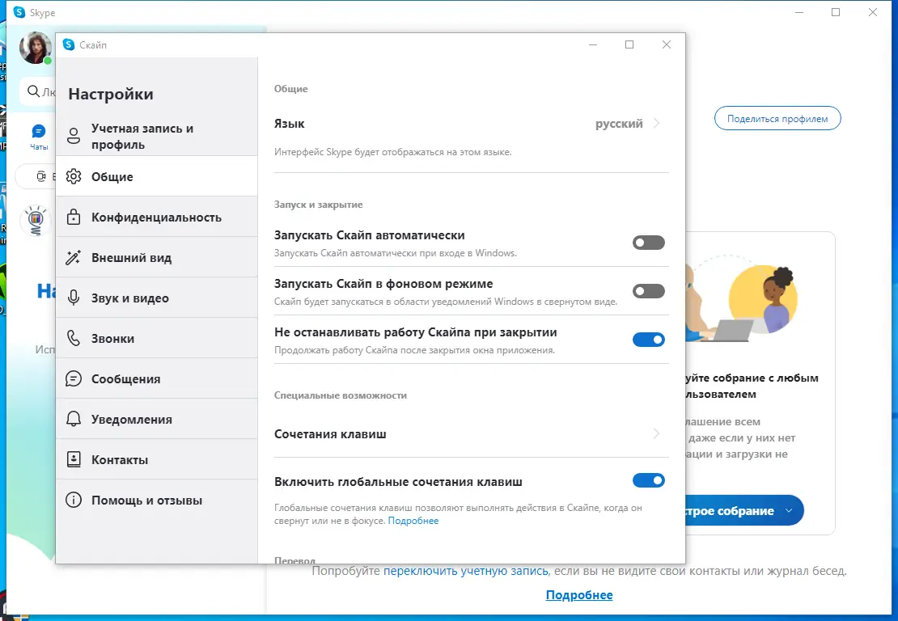This screenshot has height=621, width=898.
Task: Open Уведомления using the bell icon
Action: 75,419
